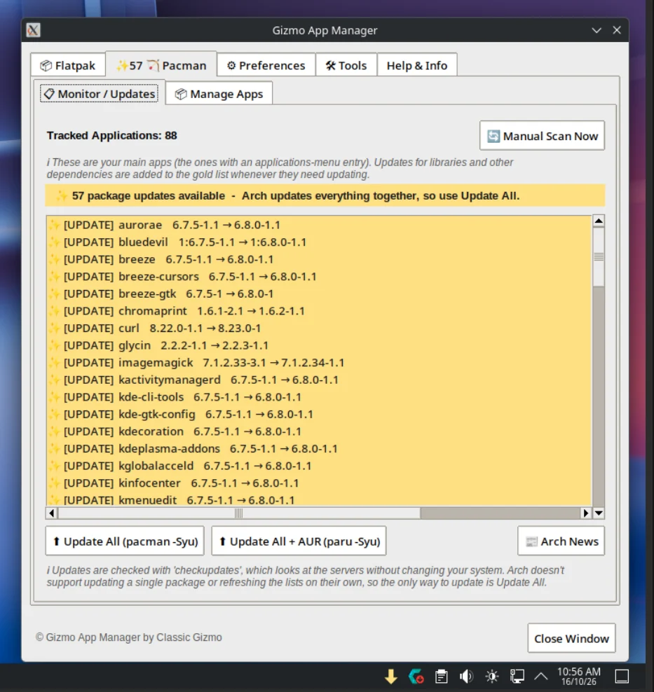
Task: Select the chromaprint update row
Action: coord(319,311)
